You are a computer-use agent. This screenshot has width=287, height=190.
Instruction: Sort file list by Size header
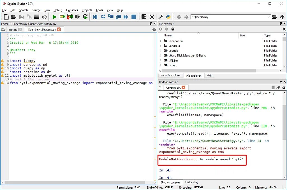coord(242,36)
